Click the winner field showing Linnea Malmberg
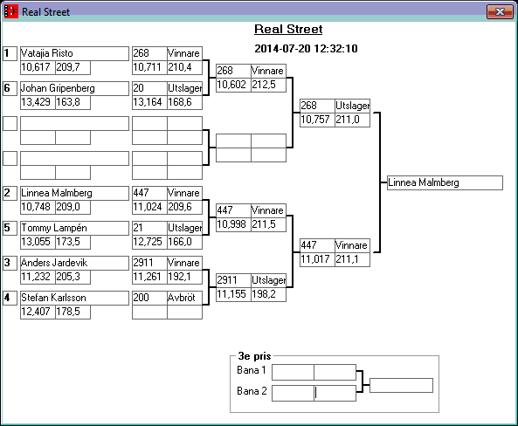Screen dimensions: 518x426 [x=445, y=182]
